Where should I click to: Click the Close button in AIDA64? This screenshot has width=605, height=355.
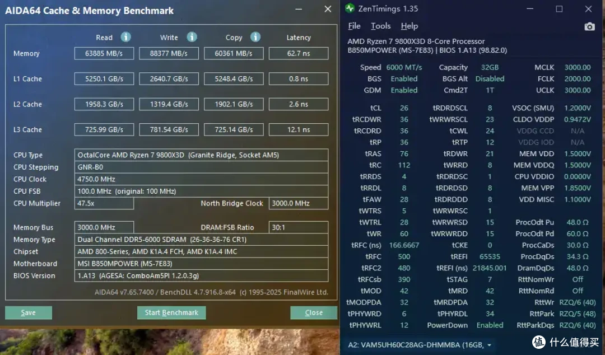(x=314, y=312)
